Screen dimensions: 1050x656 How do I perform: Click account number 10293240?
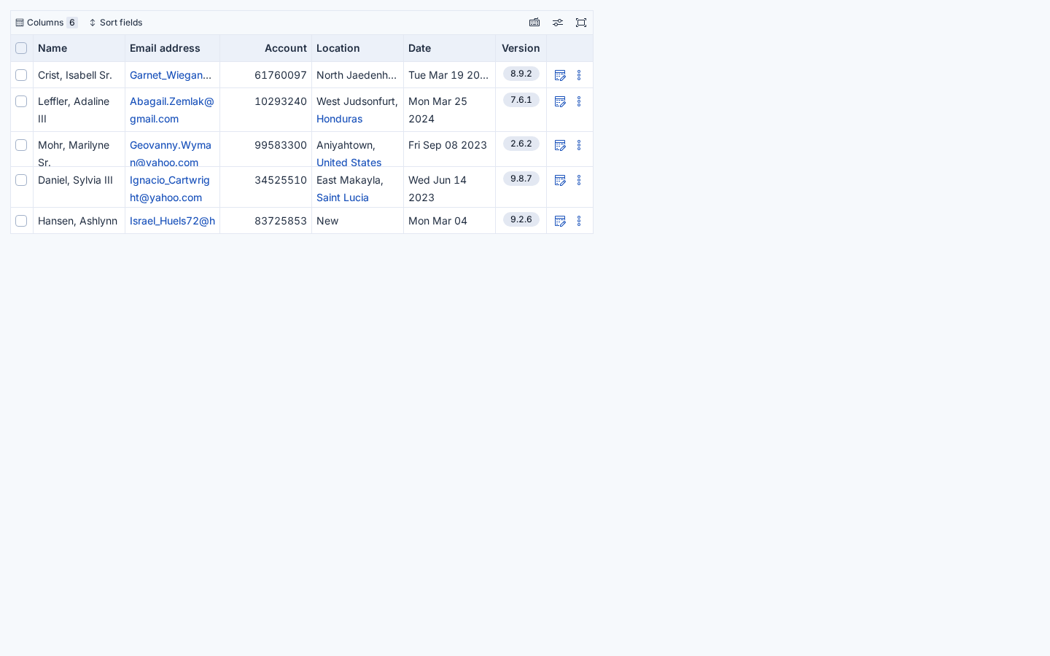pyautogui.click(x=281, y=101)
